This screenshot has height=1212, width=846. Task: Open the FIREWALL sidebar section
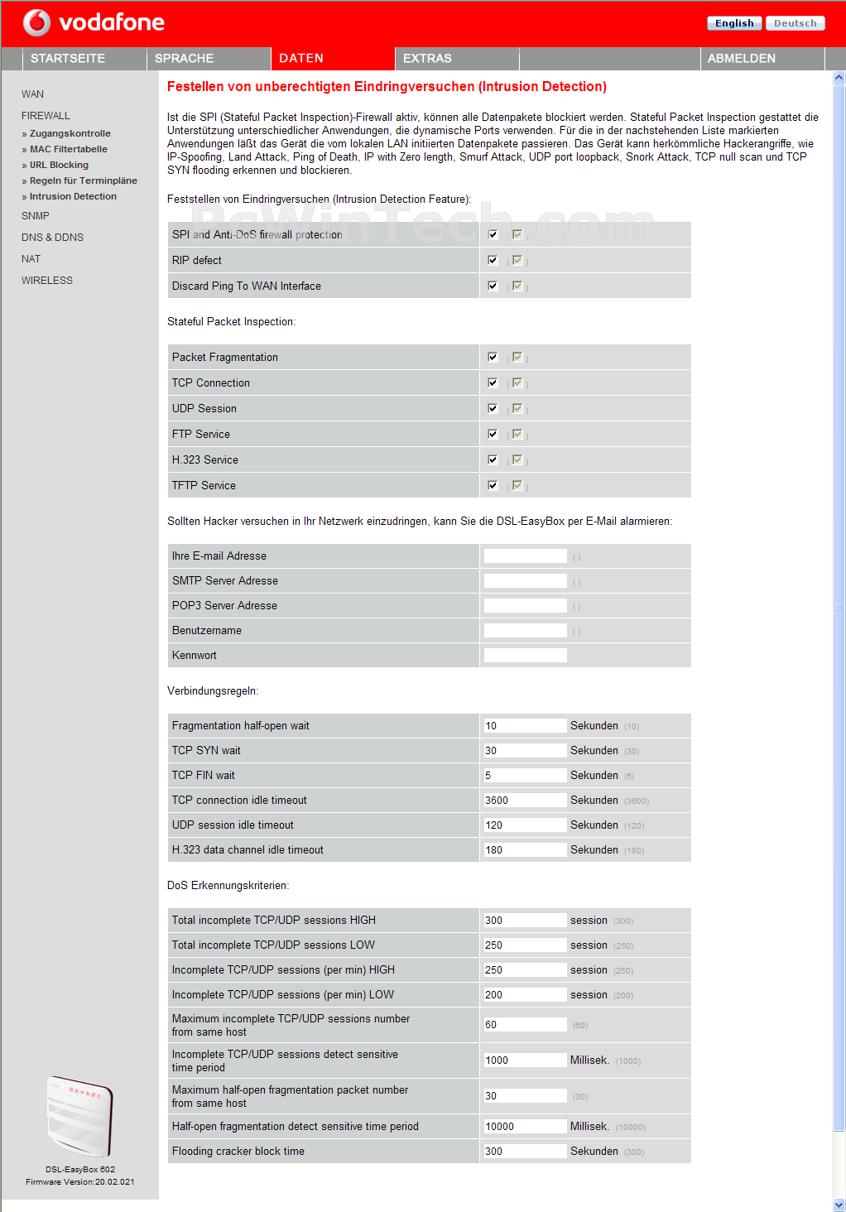pyautogui.click(x=46, y=116)
